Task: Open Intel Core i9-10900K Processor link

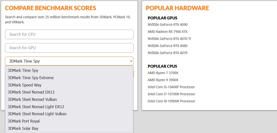Action: (x=171, y=101)
